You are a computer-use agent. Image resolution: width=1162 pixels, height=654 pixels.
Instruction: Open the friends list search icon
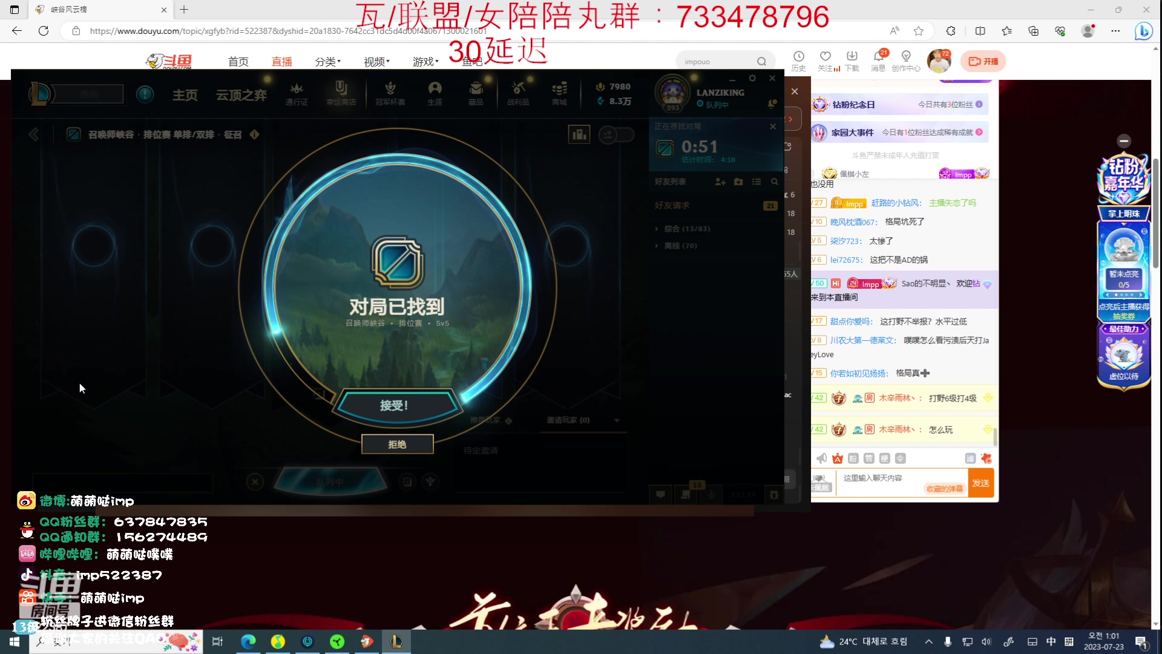point(775,182)
